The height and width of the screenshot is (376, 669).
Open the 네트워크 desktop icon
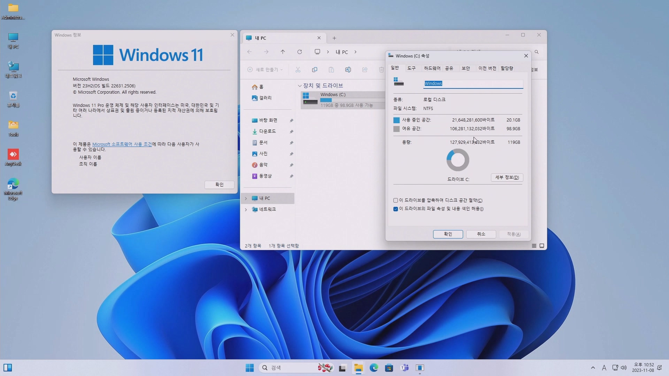(13, 70)
